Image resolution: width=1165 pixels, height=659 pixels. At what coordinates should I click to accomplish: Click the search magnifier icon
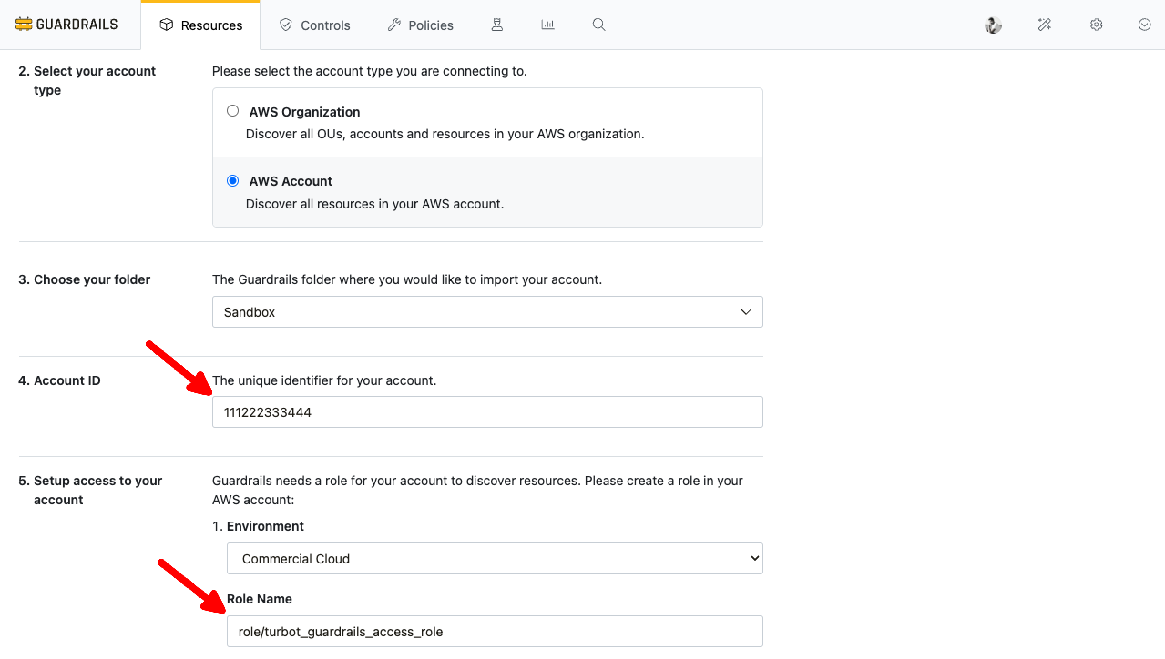point(599,25)
